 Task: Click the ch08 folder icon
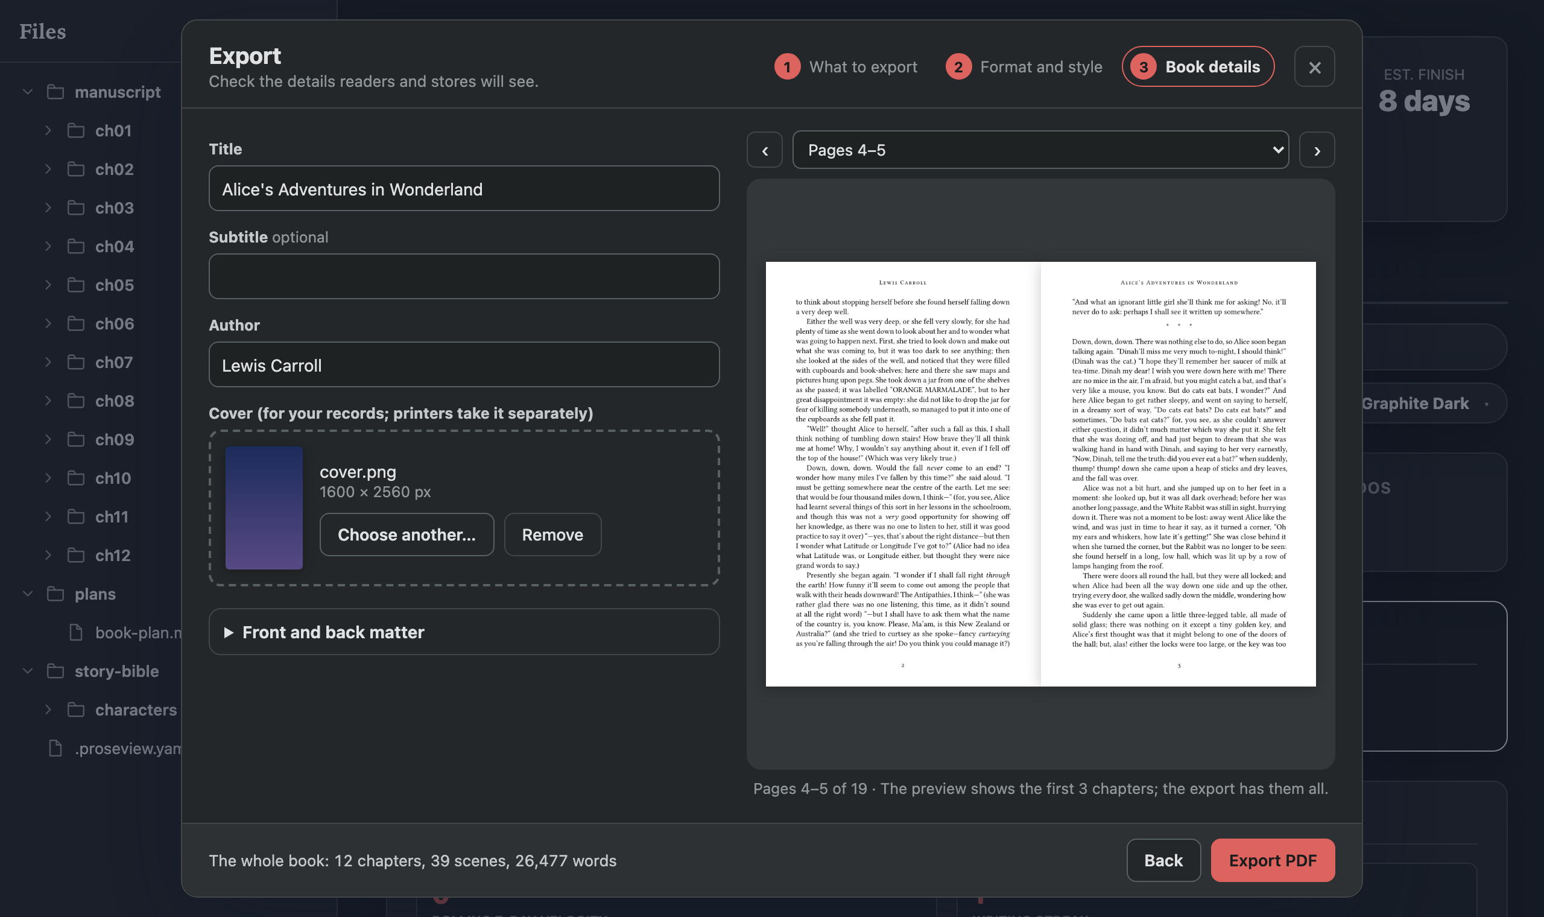(x=76, y=401)
